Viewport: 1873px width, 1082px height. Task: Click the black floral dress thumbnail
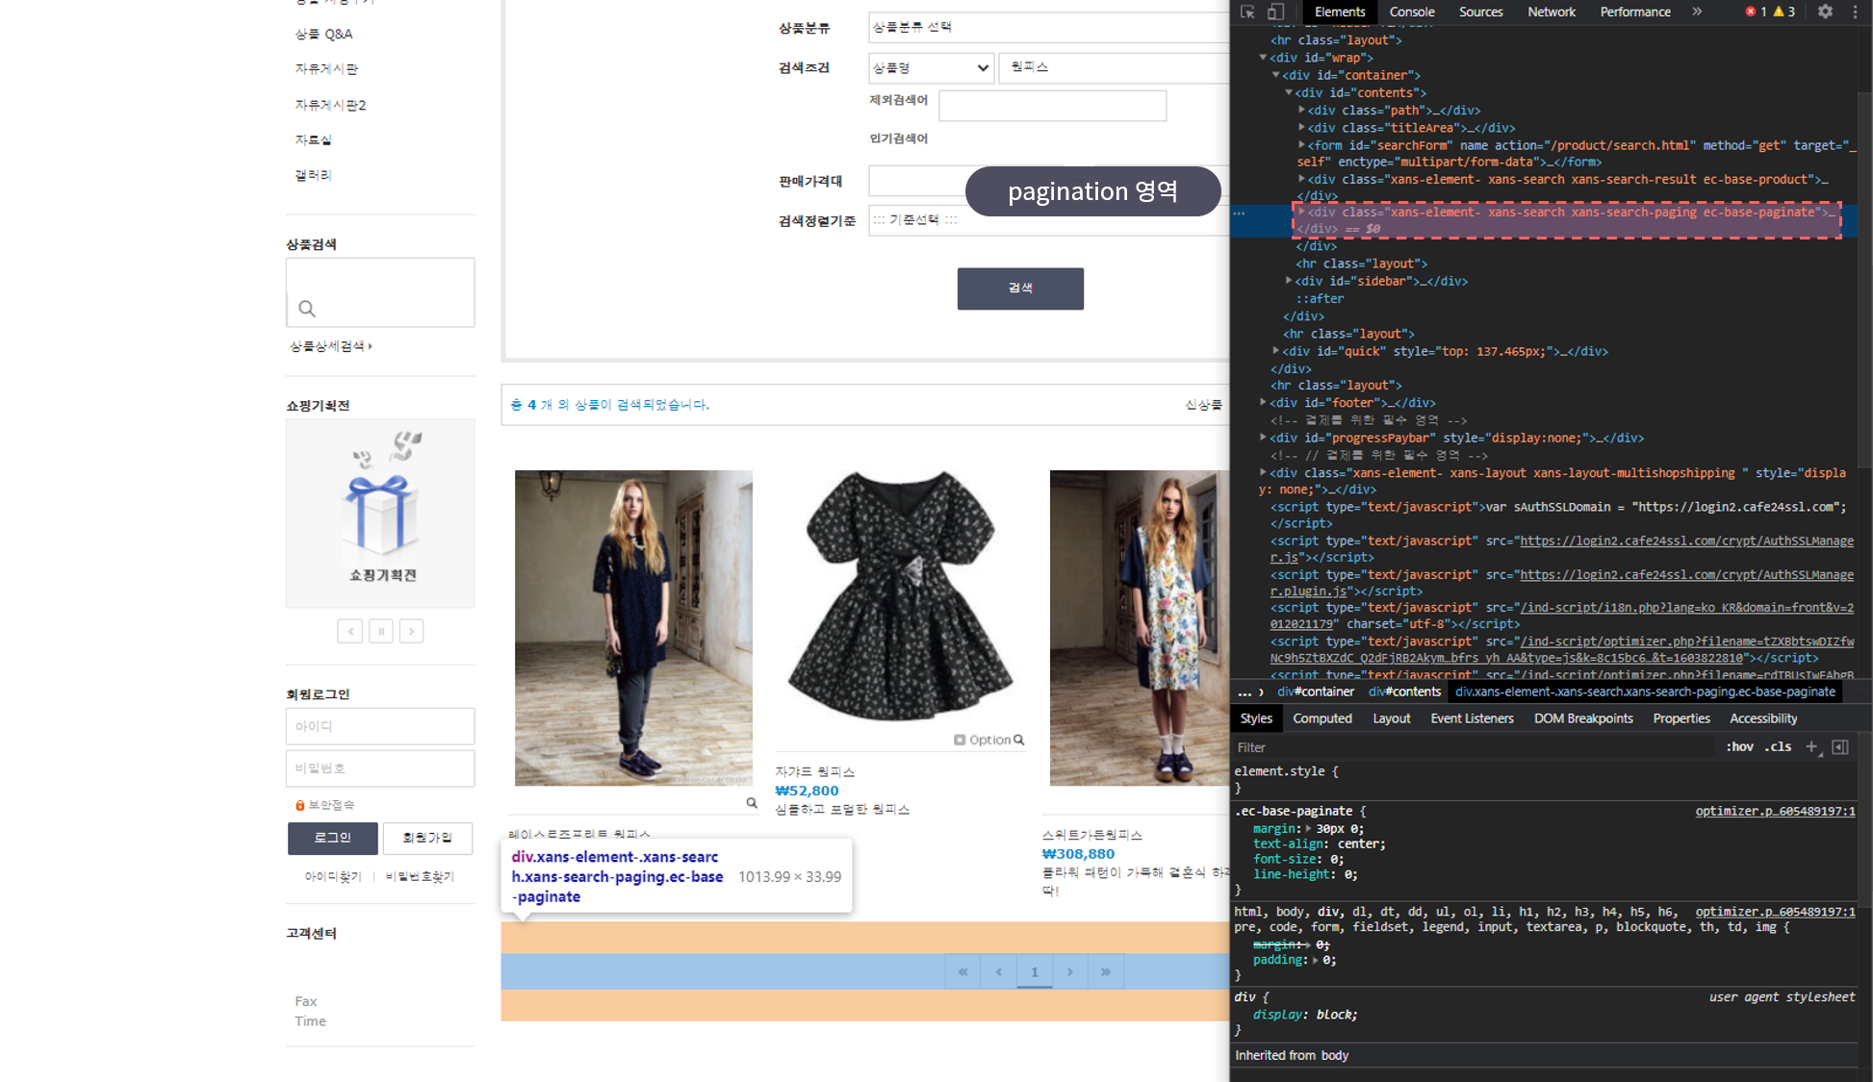click(900, 596)
